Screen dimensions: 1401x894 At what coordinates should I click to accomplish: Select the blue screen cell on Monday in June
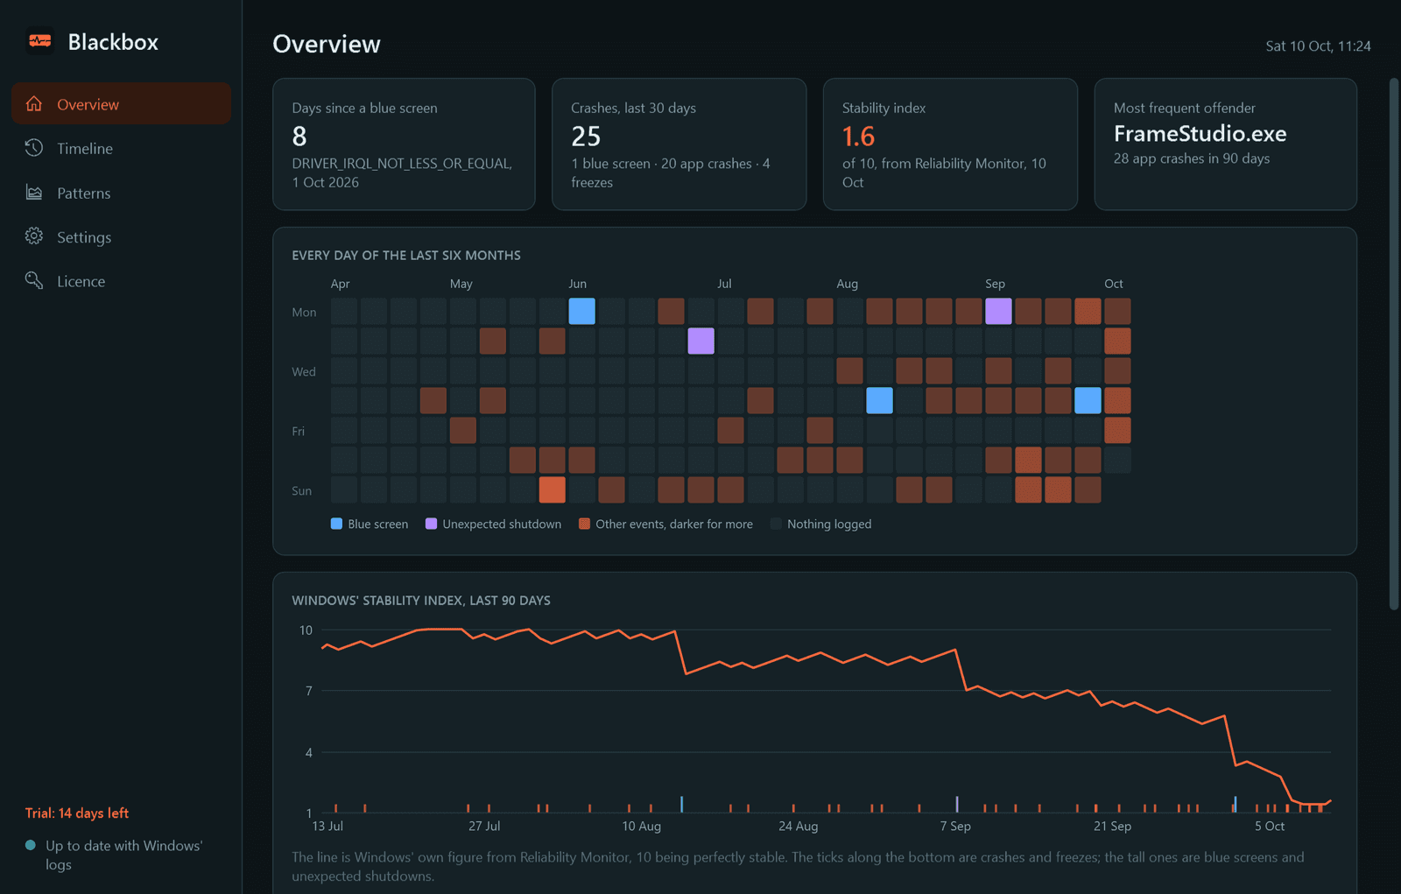(581, 311)
